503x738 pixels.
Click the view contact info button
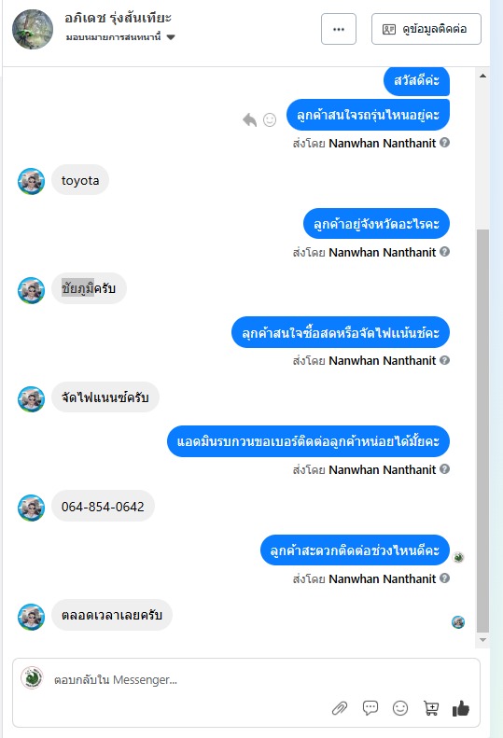[426, 29]
